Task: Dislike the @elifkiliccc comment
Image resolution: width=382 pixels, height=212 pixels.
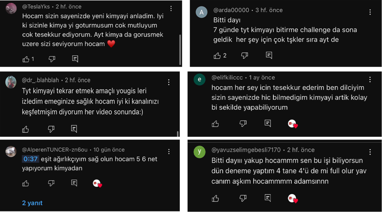Action: point(243,124)
